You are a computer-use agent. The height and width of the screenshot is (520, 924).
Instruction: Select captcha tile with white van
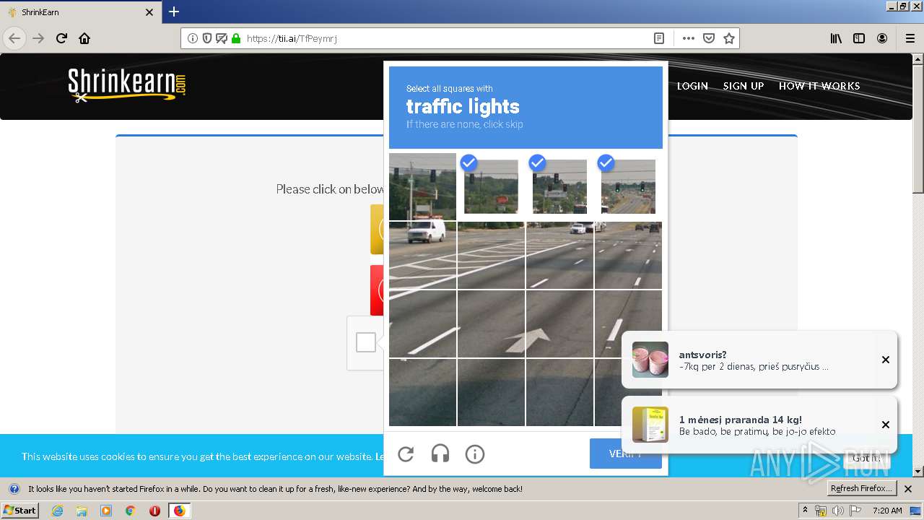click(x=422, y=255)
